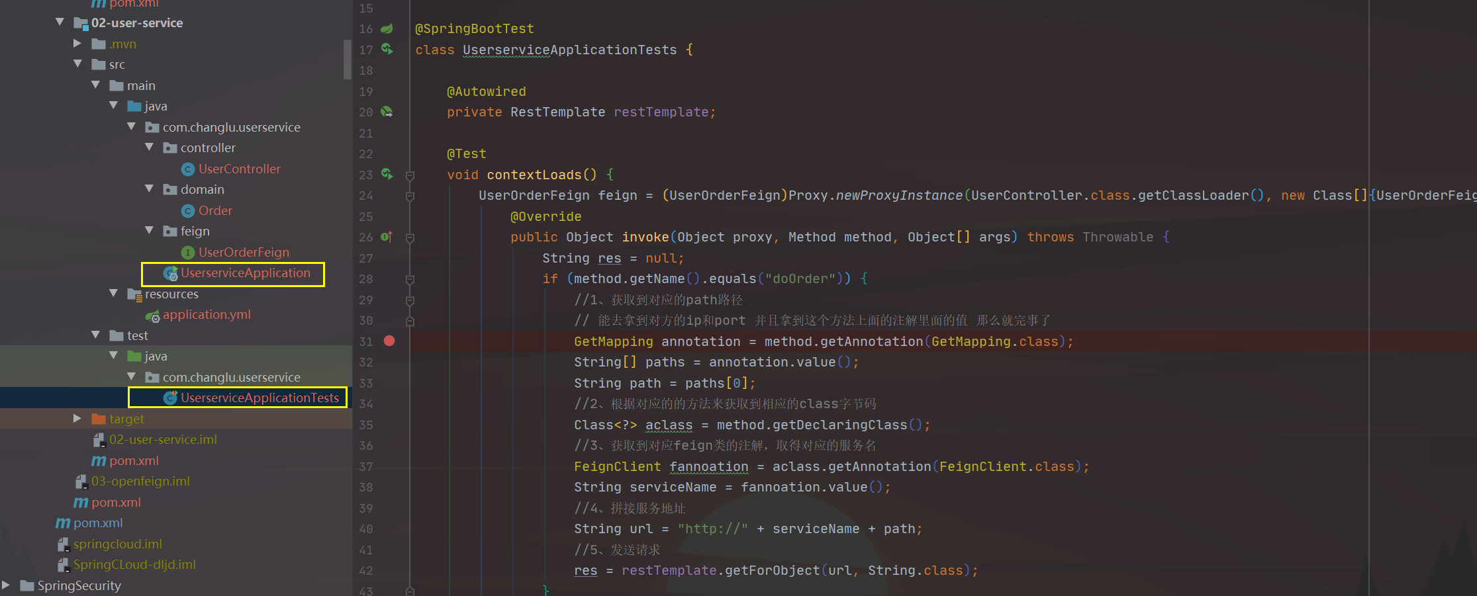Click the autowired bean gutter icon on line 20
1477x596 pixels.
[x=387, y=112]
